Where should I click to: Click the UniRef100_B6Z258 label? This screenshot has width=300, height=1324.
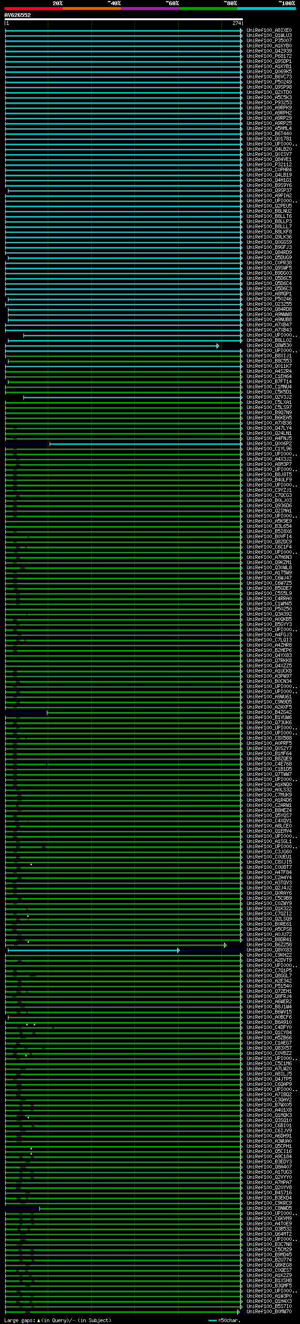coord(269,945)
